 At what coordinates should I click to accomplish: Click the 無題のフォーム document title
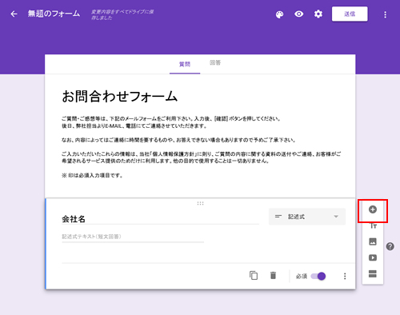click(54, 14)
